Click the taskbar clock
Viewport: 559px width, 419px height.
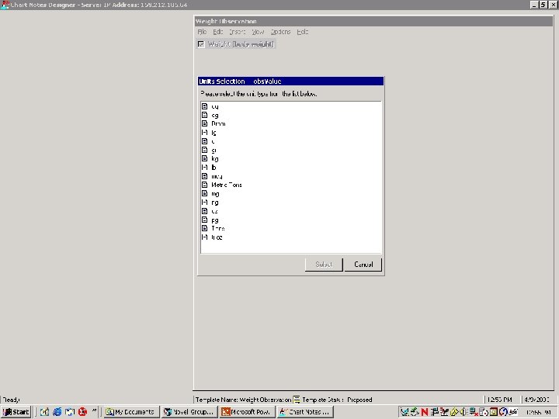538,412
